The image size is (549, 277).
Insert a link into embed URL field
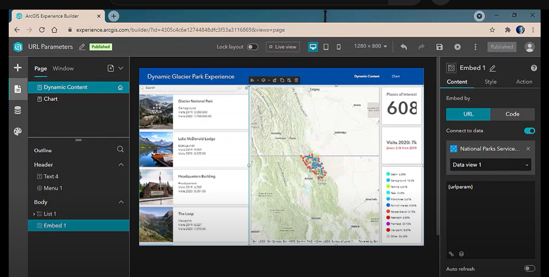tap(451, 254)
